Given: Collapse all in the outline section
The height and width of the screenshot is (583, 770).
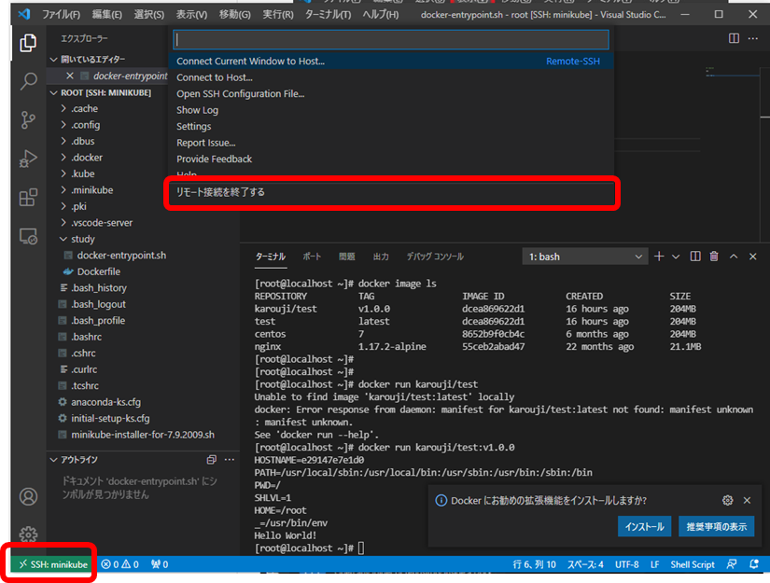Looking at the screenshot, I should [x=212, y=459].
